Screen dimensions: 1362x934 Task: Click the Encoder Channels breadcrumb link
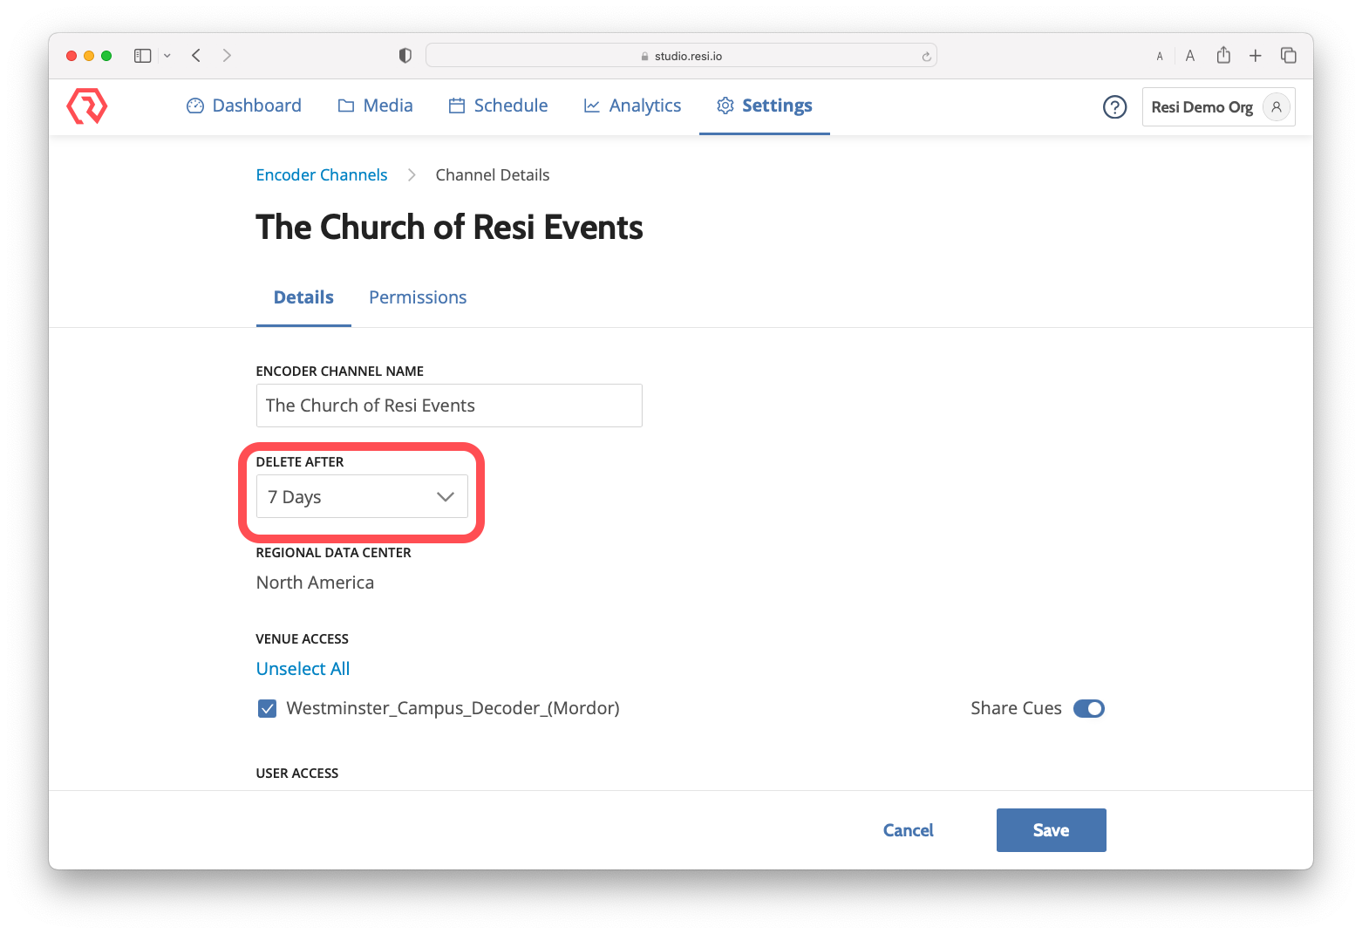point(321,174)
